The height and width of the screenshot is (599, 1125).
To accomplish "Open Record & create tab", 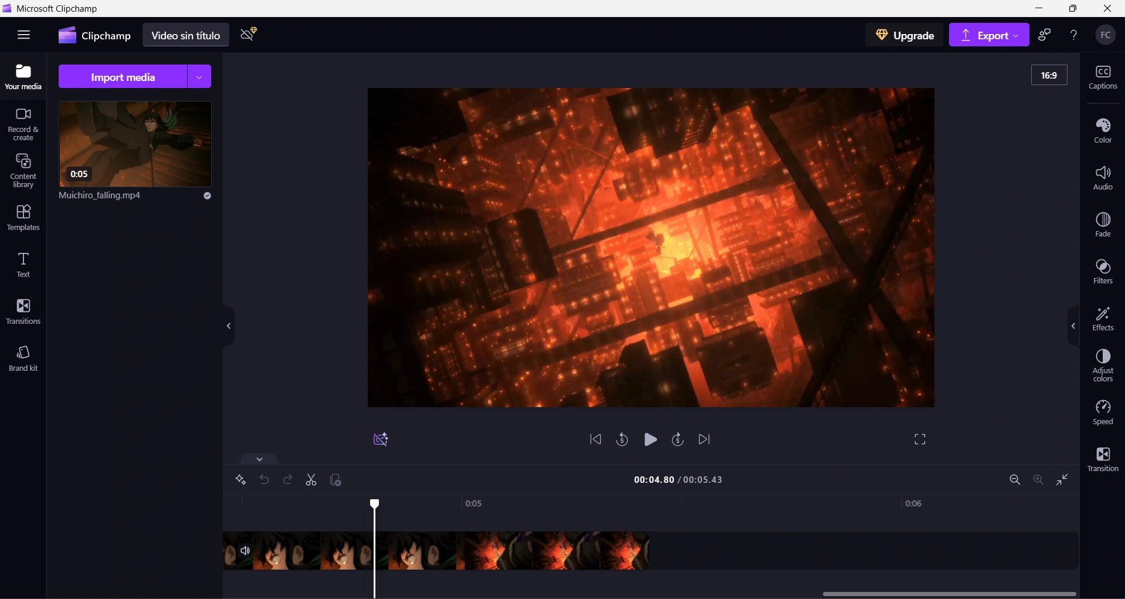I will coord(23,124).
